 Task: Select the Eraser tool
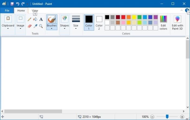(29, 26)
